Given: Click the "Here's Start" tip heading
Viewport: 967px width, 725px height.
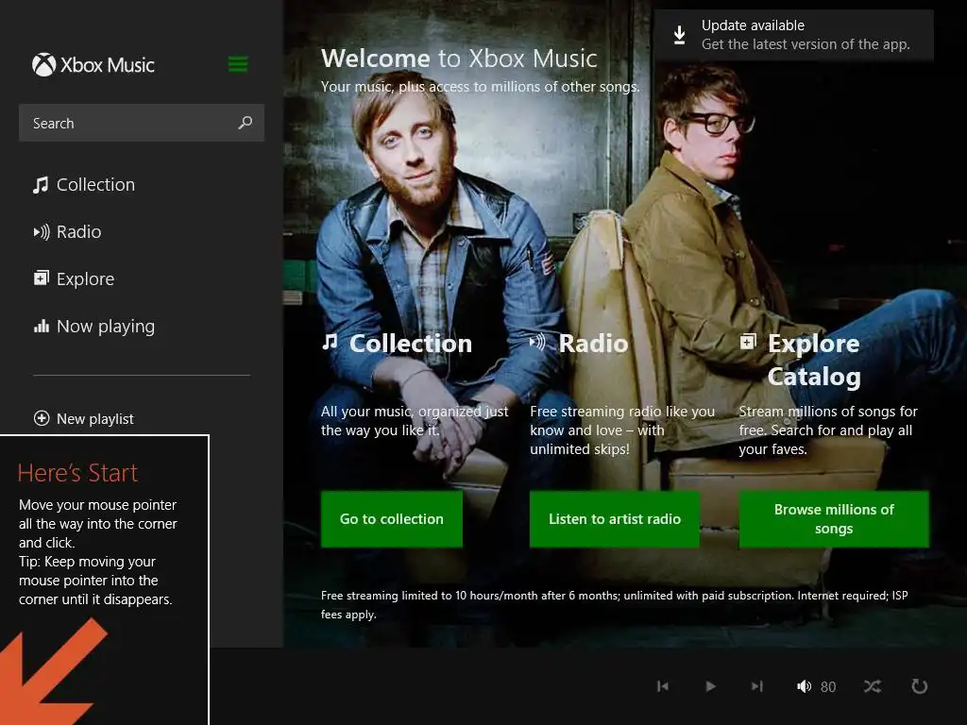Looking at the screenshot, I should point(77,473).
